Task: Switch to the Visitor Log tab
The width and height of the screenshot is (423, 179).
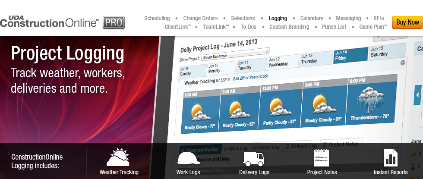Action: (x=267, y=147)
